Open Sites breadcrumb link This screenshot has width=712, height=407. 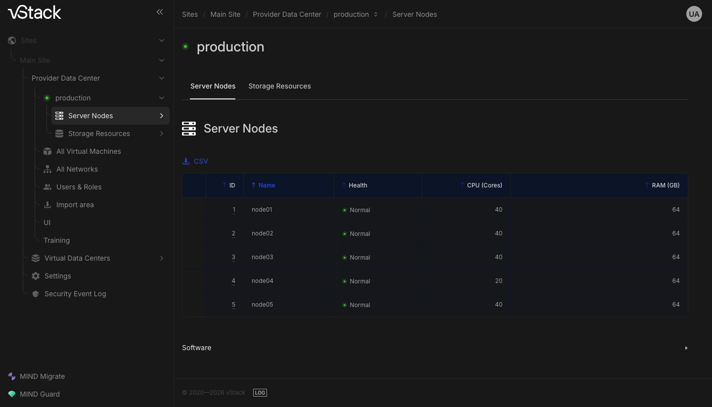click(x=190, y=14)
